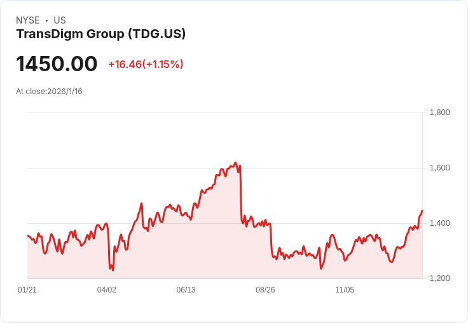Click the +16.46(+1.15%) change text
Viewport: 468px width, 323px height.
(x=146, y=64)
